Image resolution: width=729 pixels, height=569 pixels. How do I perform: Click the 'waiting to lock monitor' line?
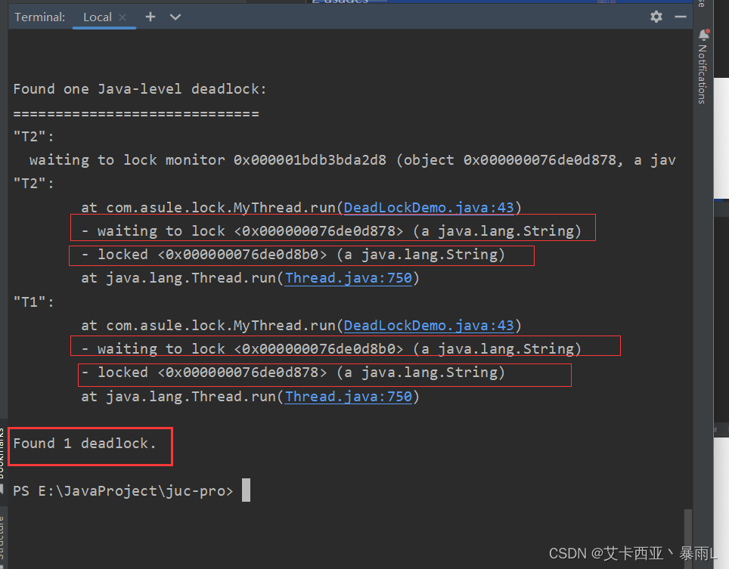[352, 159]
